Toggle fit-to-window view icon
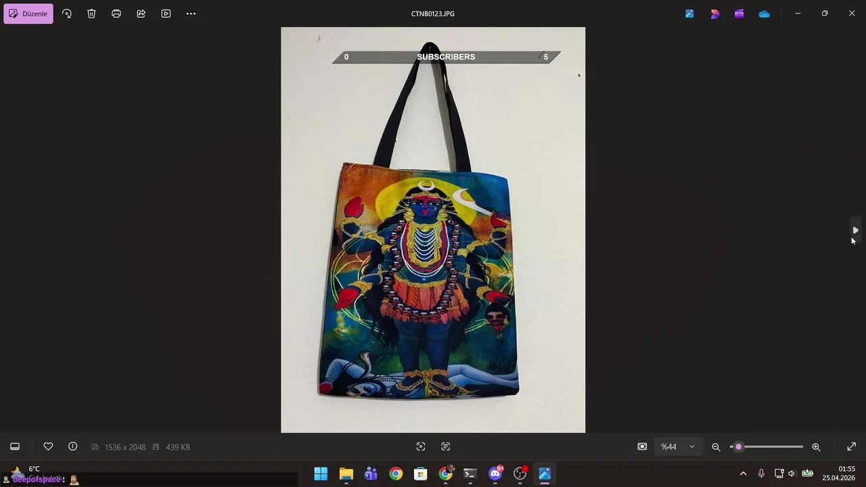The width and height of the screenshot is (866, 487). click(x=642, y=446)
